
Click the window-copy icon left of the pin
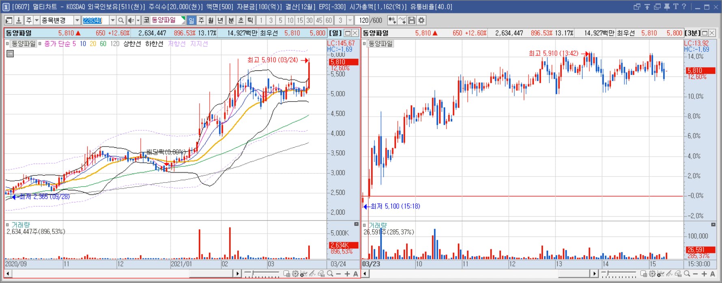657,6
